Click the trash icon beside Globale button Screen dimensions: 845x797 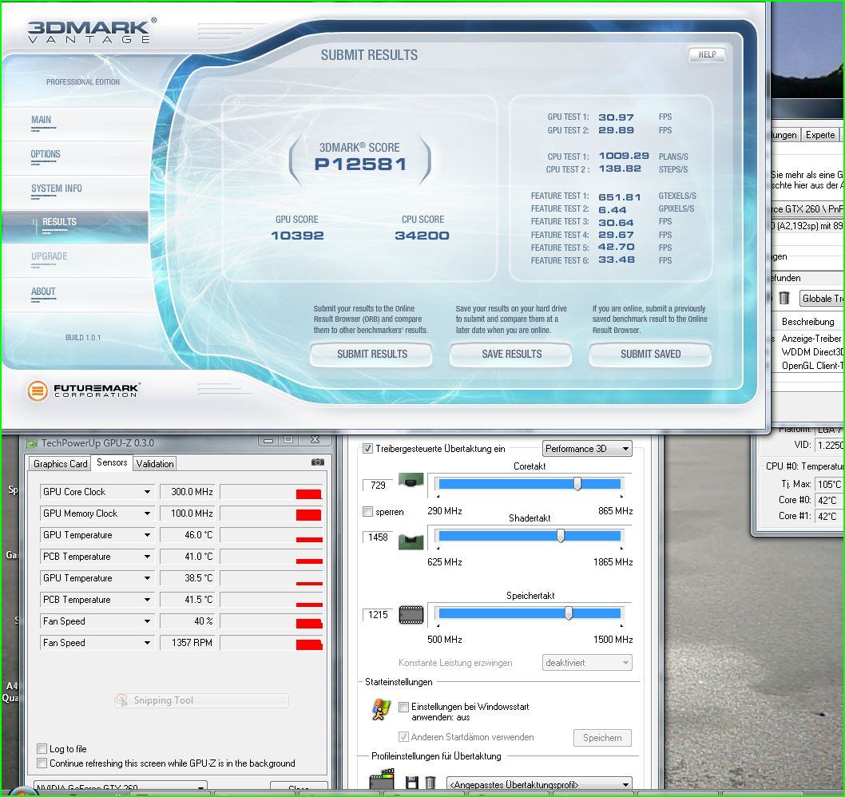point(784,297)
